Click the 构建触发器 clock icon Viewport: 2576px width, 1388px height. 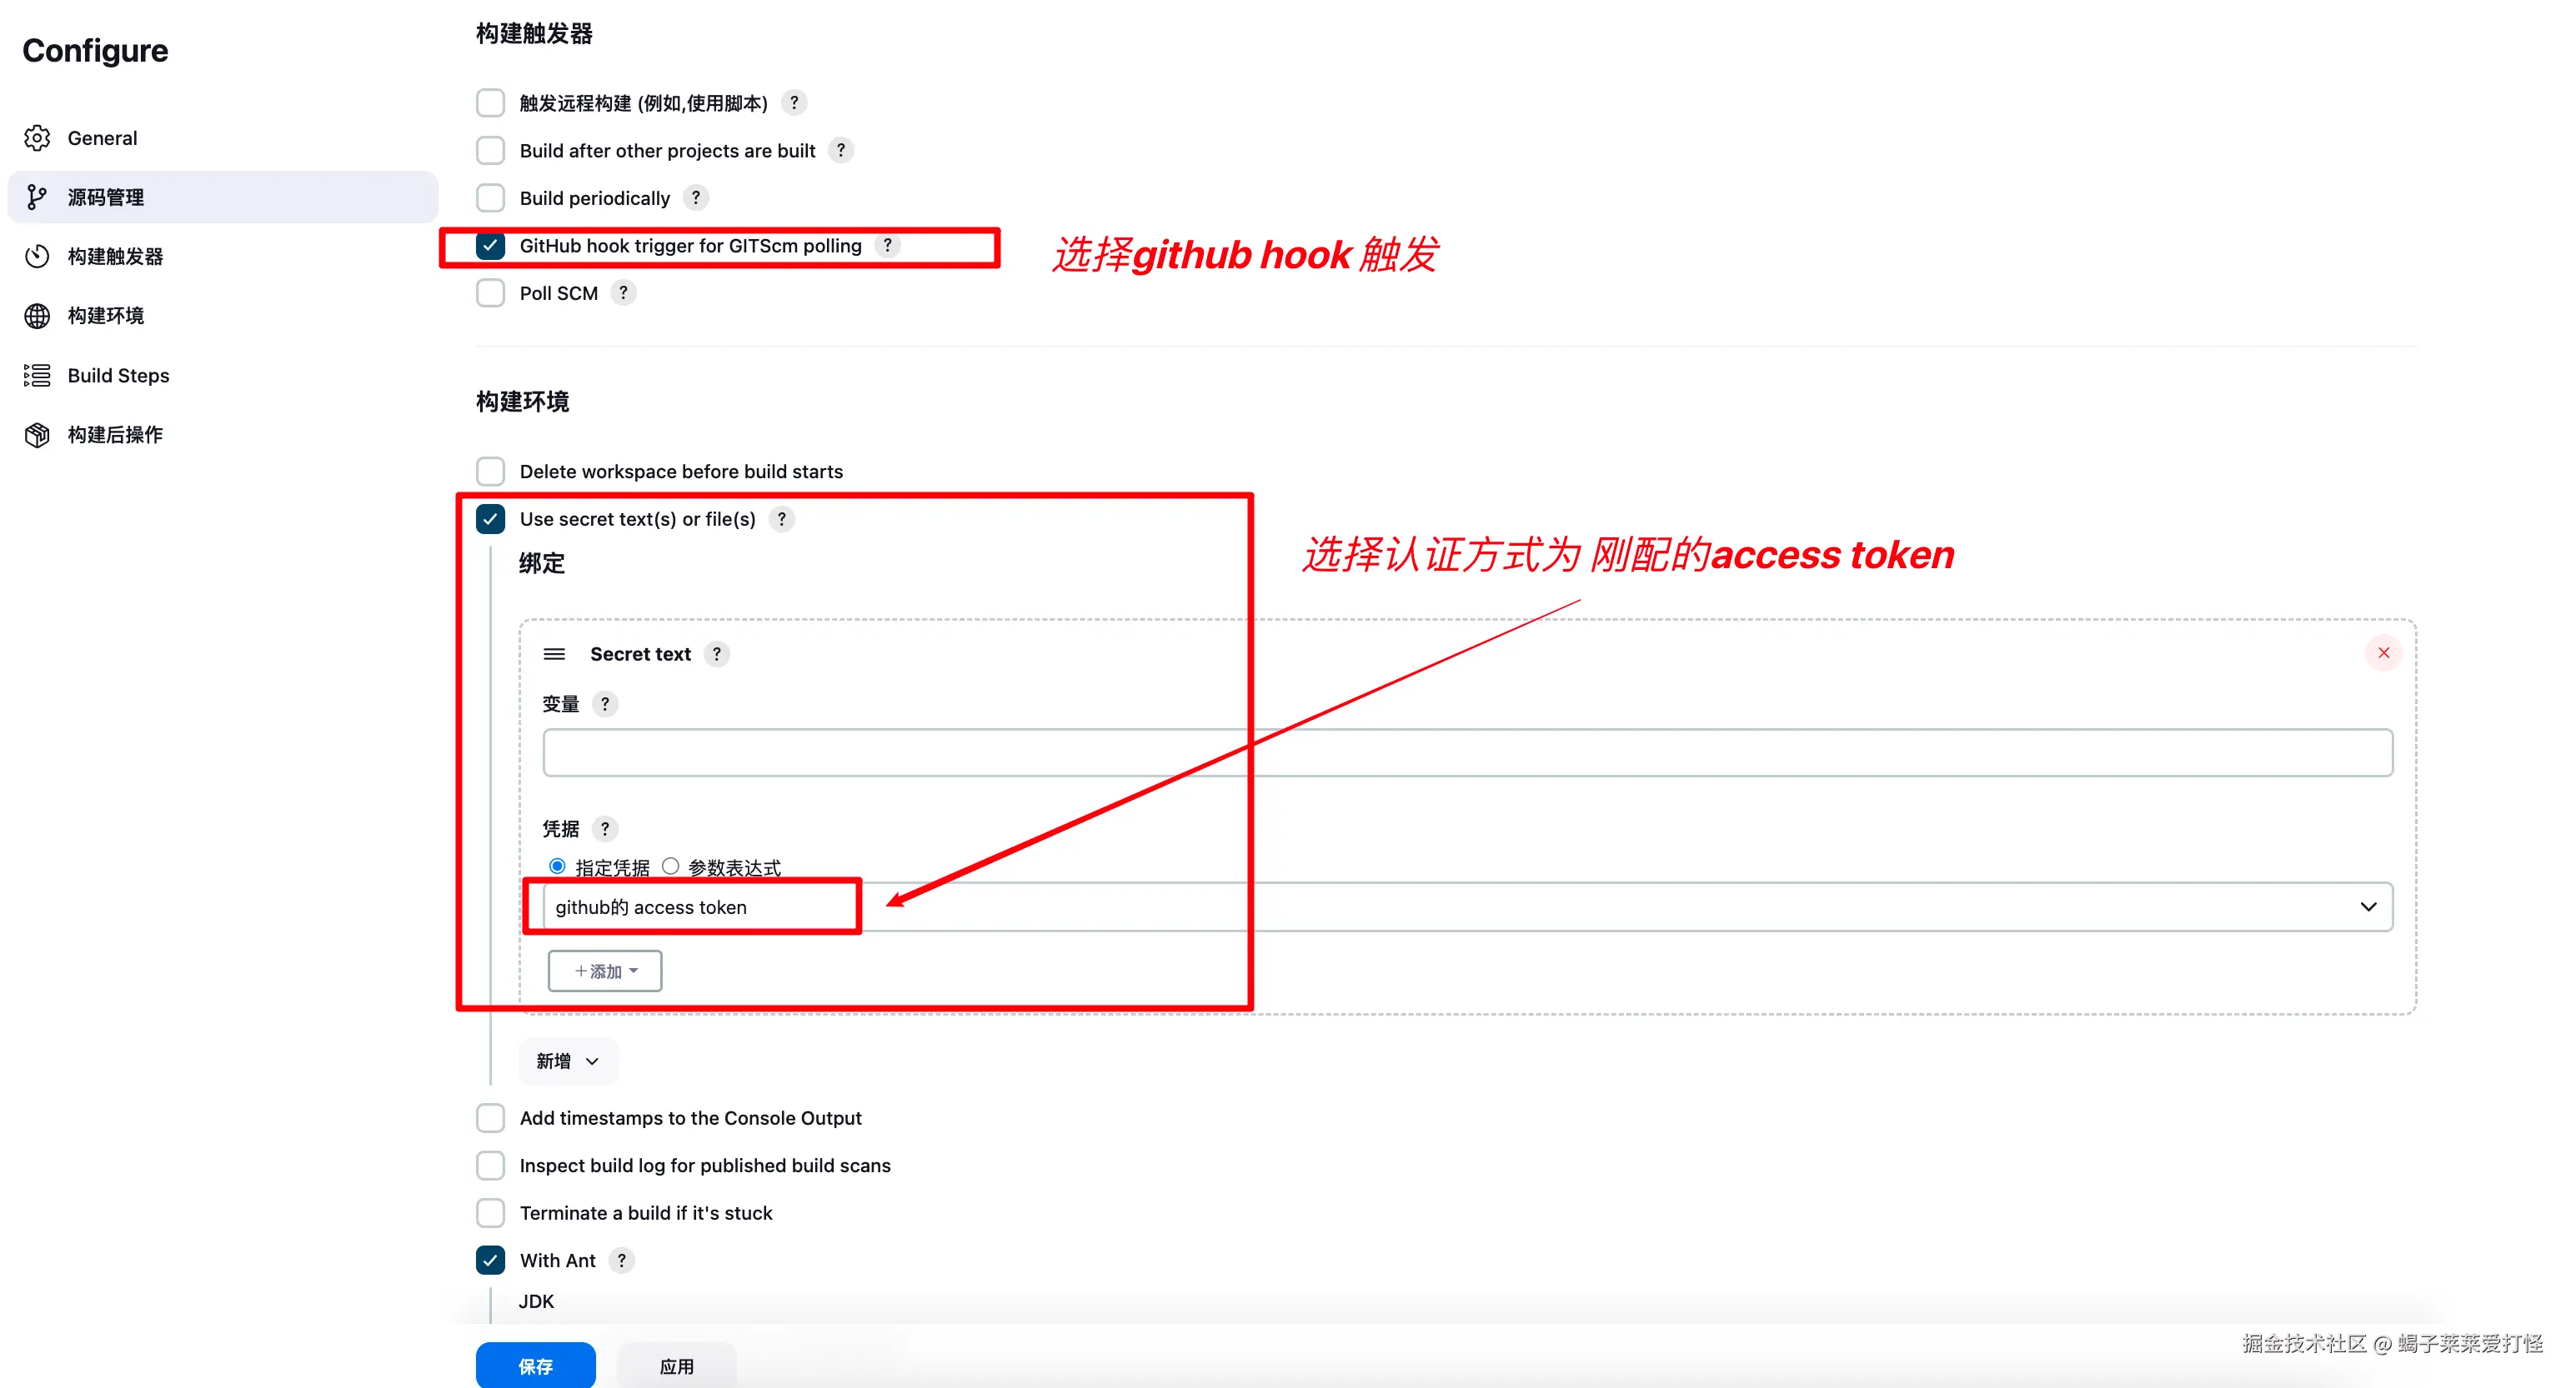click(x=37, y=257)
